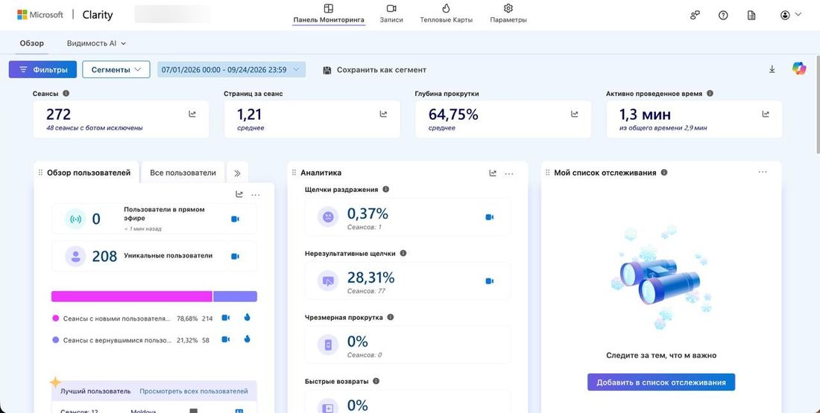
Task: Open trend chart for Сеансы card
Action: tap(192, 114)
